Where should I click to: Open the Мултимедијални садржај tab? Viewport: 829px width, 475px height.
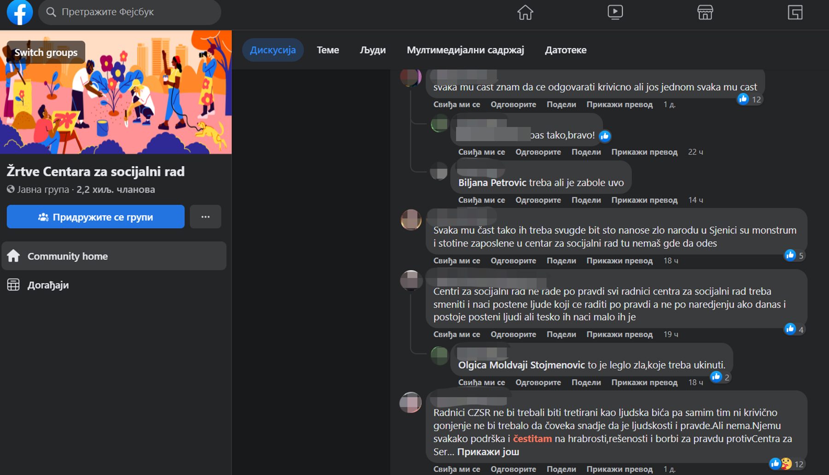click(x=465, y=50)
